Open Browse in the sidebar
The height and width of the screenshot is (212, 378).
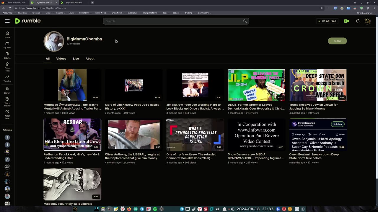click(7, 55)
